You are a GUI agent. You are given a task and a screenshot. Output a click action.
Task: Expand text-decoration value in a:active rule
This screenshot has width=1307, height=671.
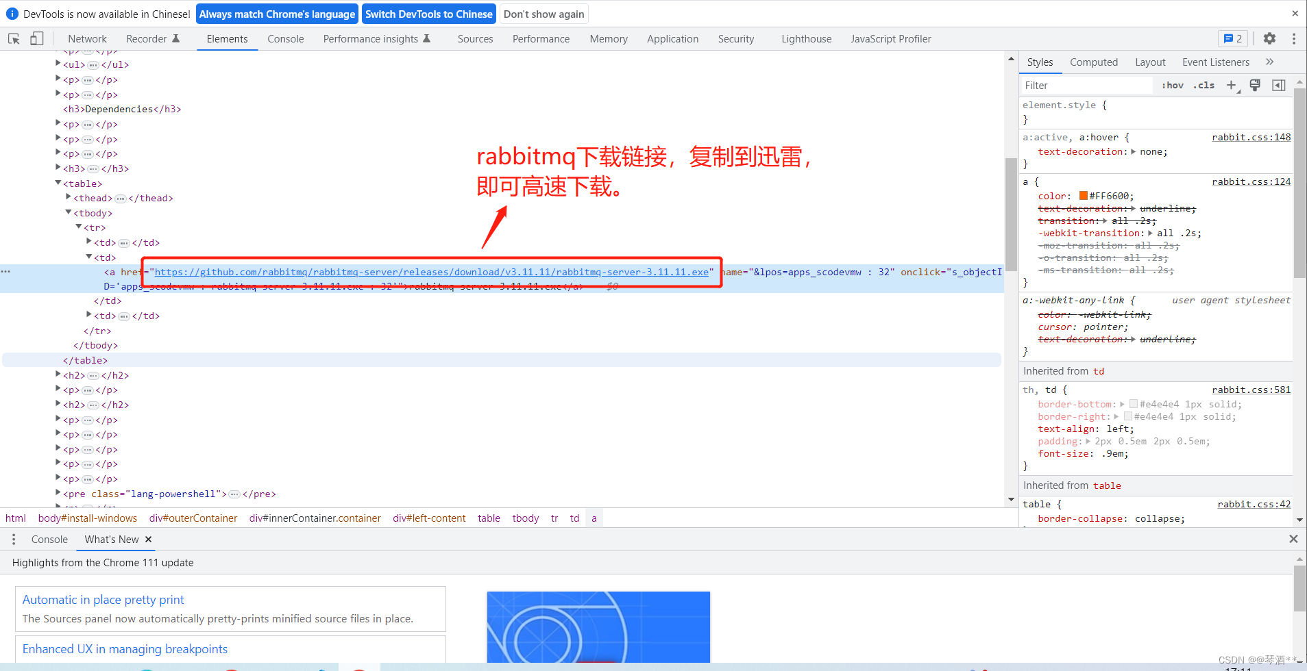[1133, 152]
